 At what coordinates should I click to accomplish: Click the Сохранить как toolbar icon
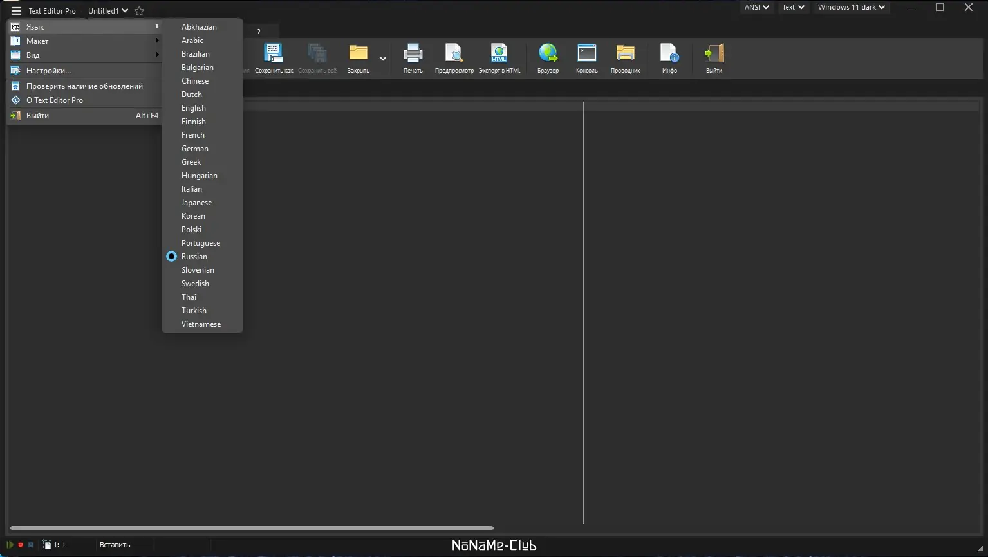coord(274,59)
